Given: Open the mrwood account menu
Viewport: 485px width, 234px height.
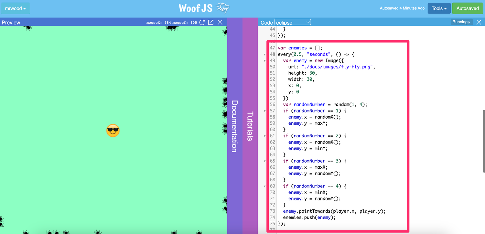Looking at the screenshot, I should pos(15,8).
